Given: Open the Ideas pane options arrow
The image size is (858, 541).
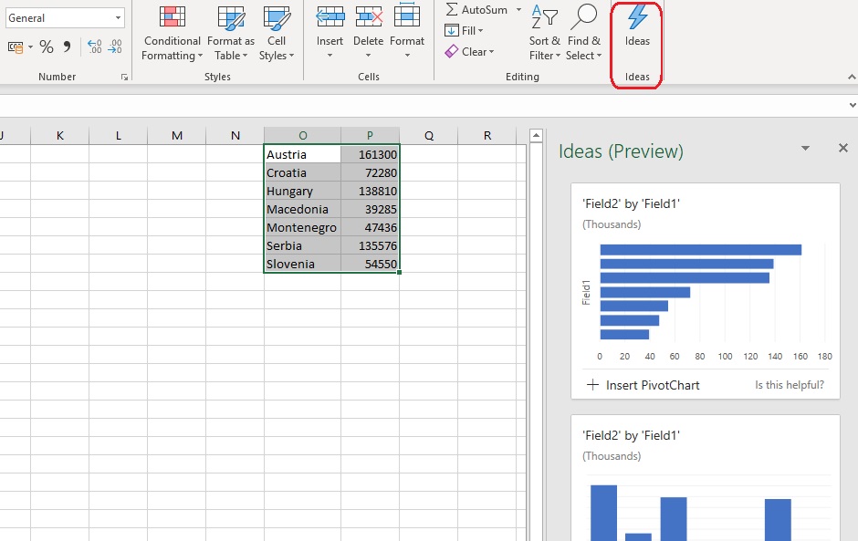Looking at the screenshot, I should tap(805, 148).
